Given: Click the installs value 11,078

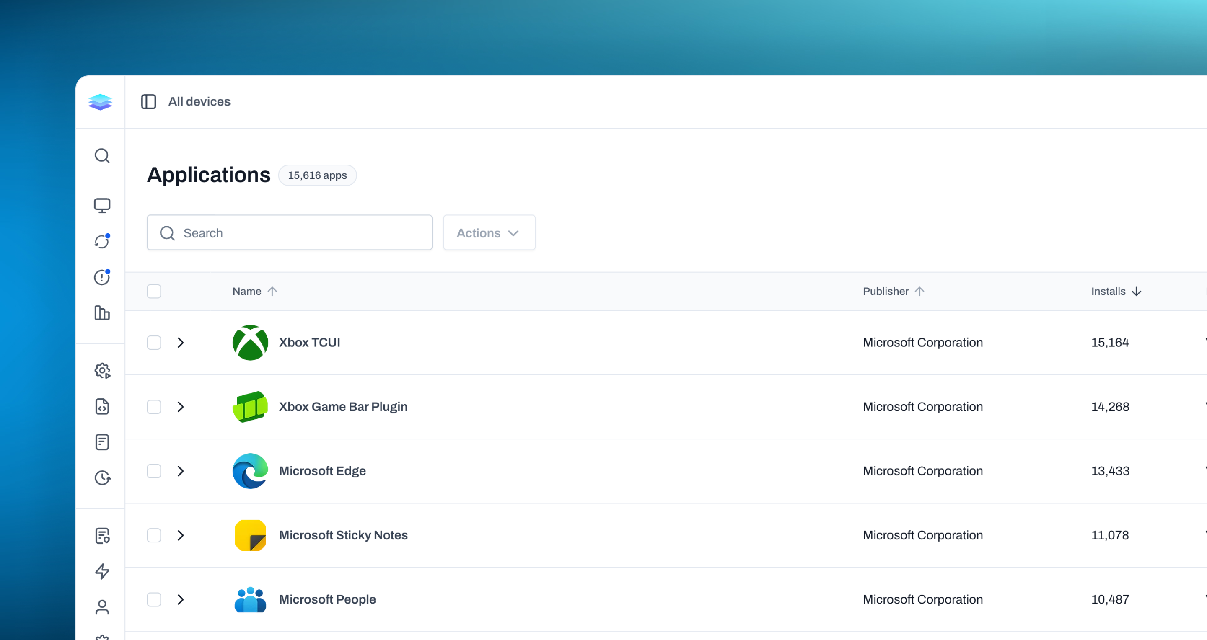Looking at the screenshot, I should [1110, 535].
